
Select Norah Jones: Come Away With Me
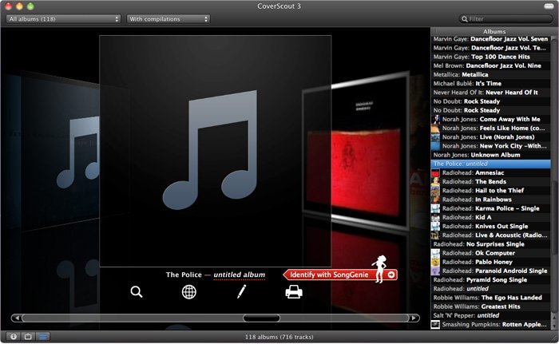[x=490, y=119]
